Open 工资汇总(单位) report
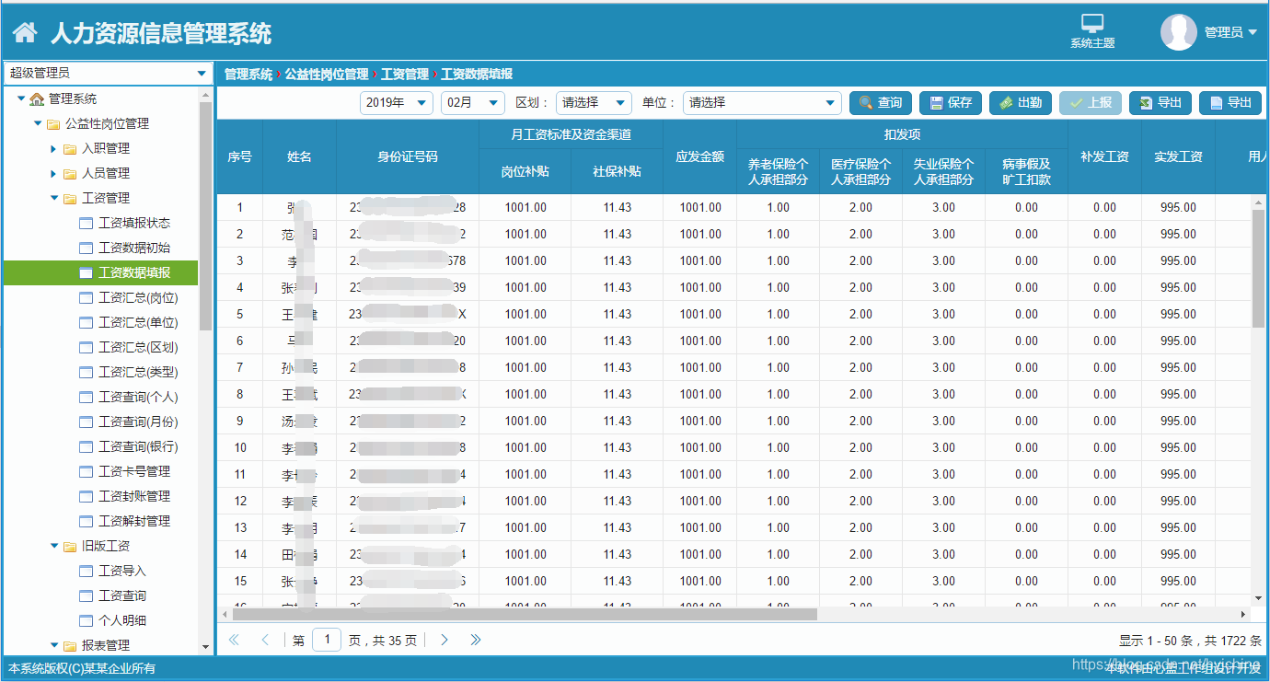1270x682 pixels. point(138,322)
